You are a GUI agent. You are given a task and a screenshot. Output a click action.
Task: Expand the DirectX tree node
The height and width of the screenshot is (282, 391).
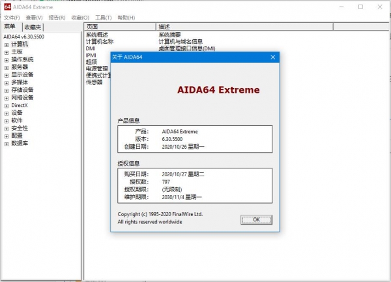click(x=7, y=106)
